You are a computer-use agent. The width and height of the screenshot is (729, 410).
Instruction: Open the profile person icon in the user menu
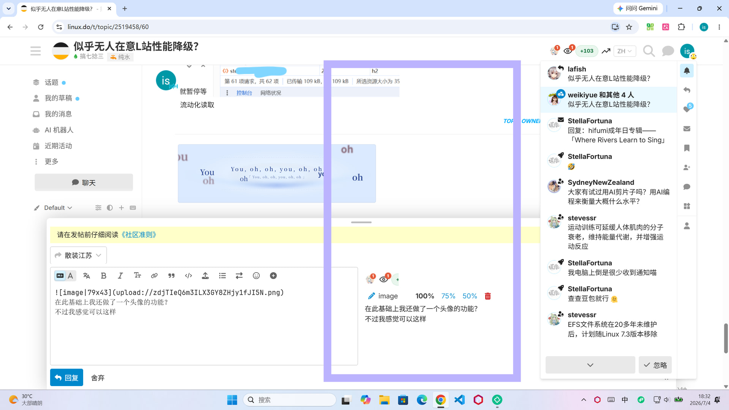687,226
